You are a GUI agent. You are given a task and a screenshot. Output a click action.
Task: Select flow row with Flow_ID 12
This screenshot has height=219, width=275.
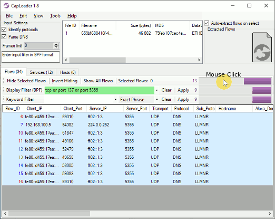[x=137, y=149]
